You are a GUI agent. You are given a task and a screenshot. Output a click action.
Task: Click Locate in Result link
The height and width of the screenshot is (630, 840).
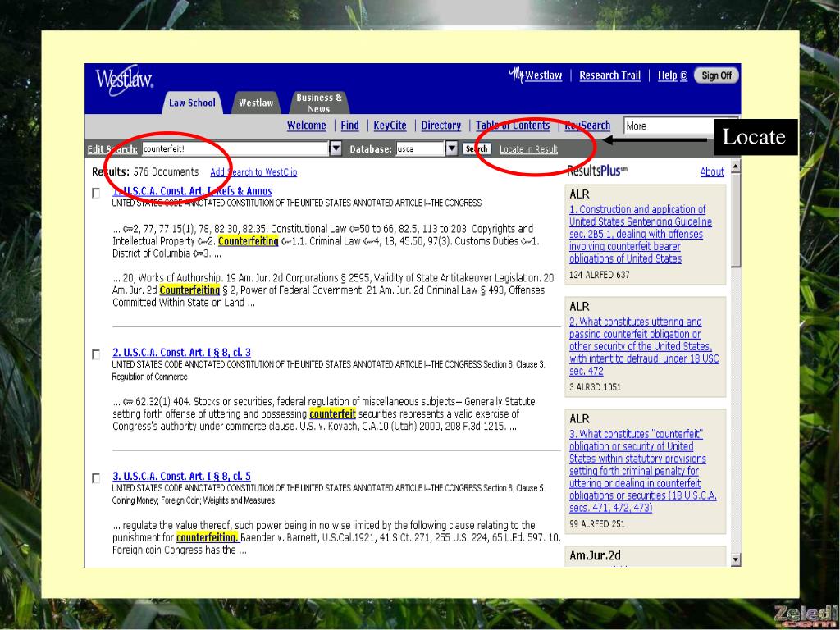529,149
